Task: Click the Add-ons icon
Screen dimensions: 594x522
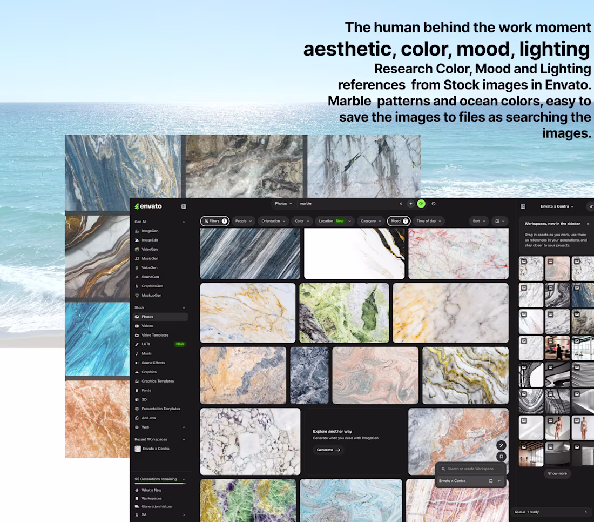Action: (x=137, y=418)
